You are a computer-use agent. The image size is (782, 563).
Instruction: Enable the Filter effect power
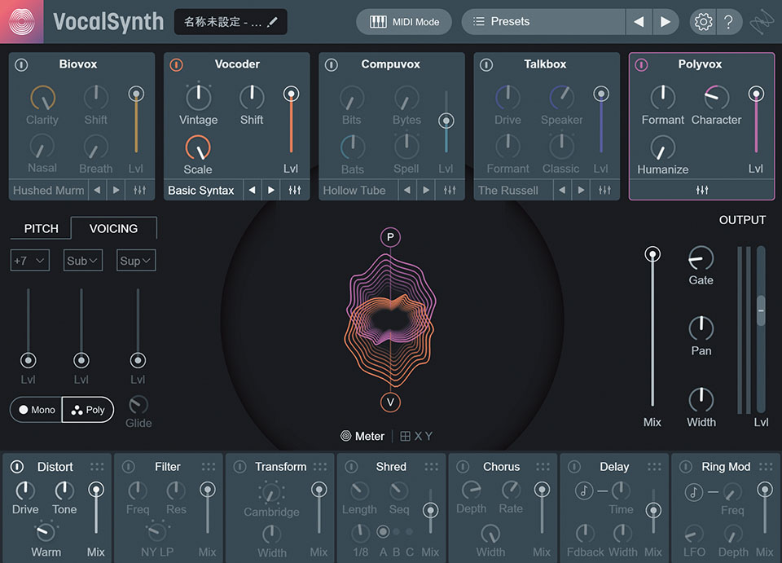[x=129, y=467]
